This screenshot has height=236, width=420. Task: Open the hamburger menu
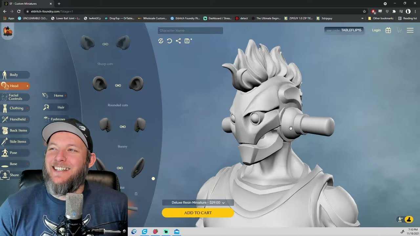point(410,30)
